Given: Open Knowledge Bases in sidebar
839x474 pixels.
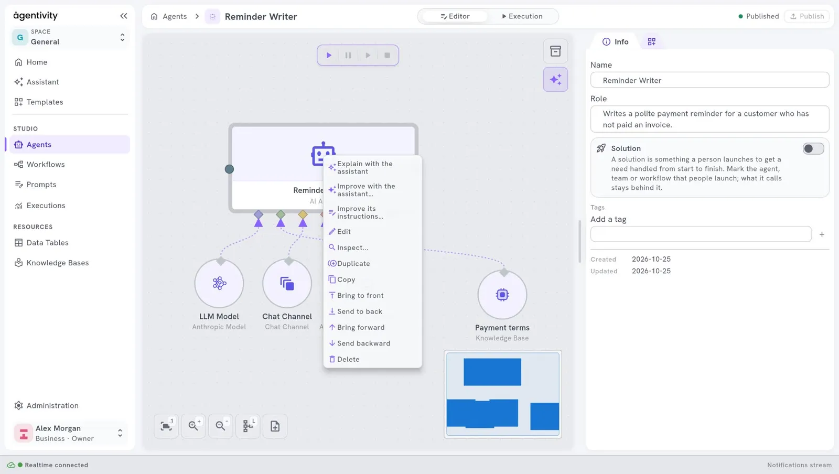Looking at the screenshot, I should pyautogui.click(x=70, y=263).
